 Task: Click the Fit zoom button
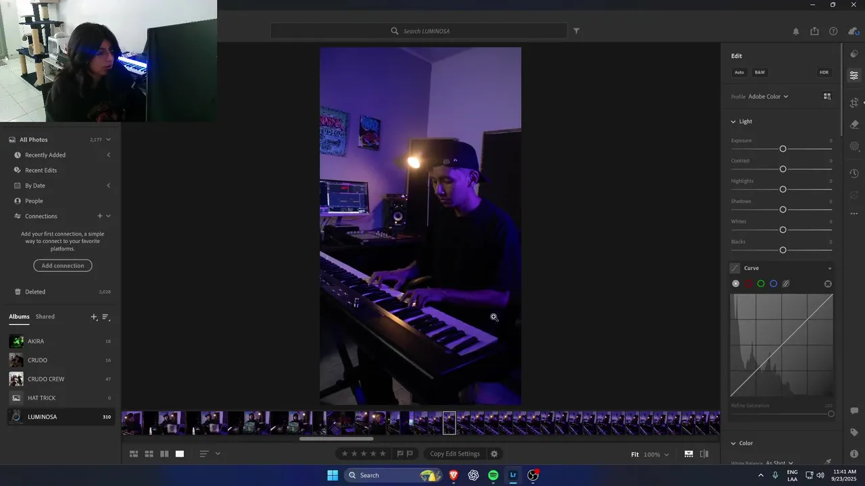(635, 454)
